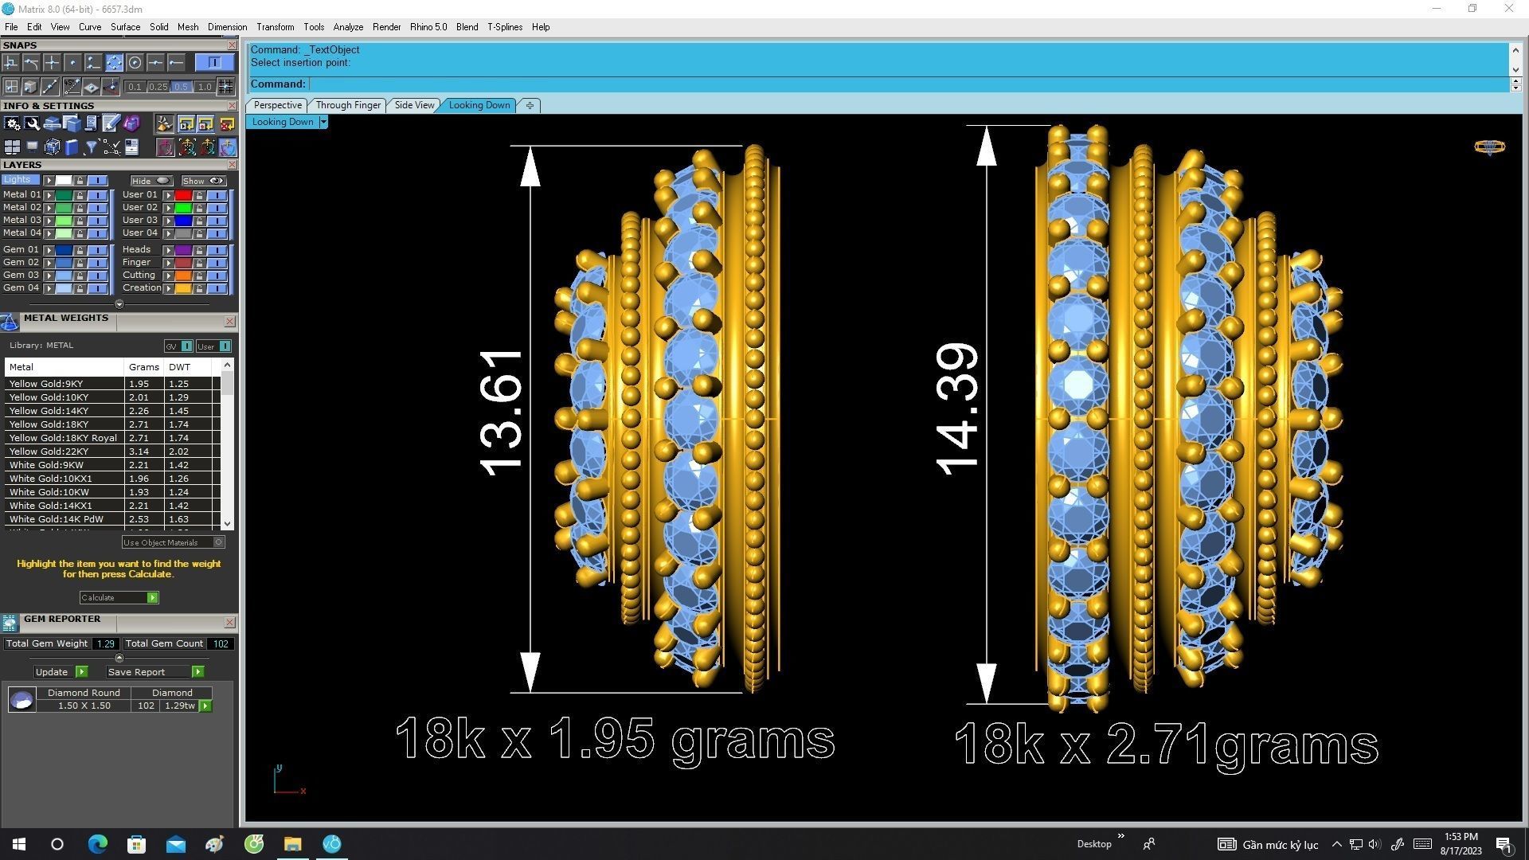This screenshot has width=1529, height=860.
Task: Click the Save Report button
Action: point(154,672)
